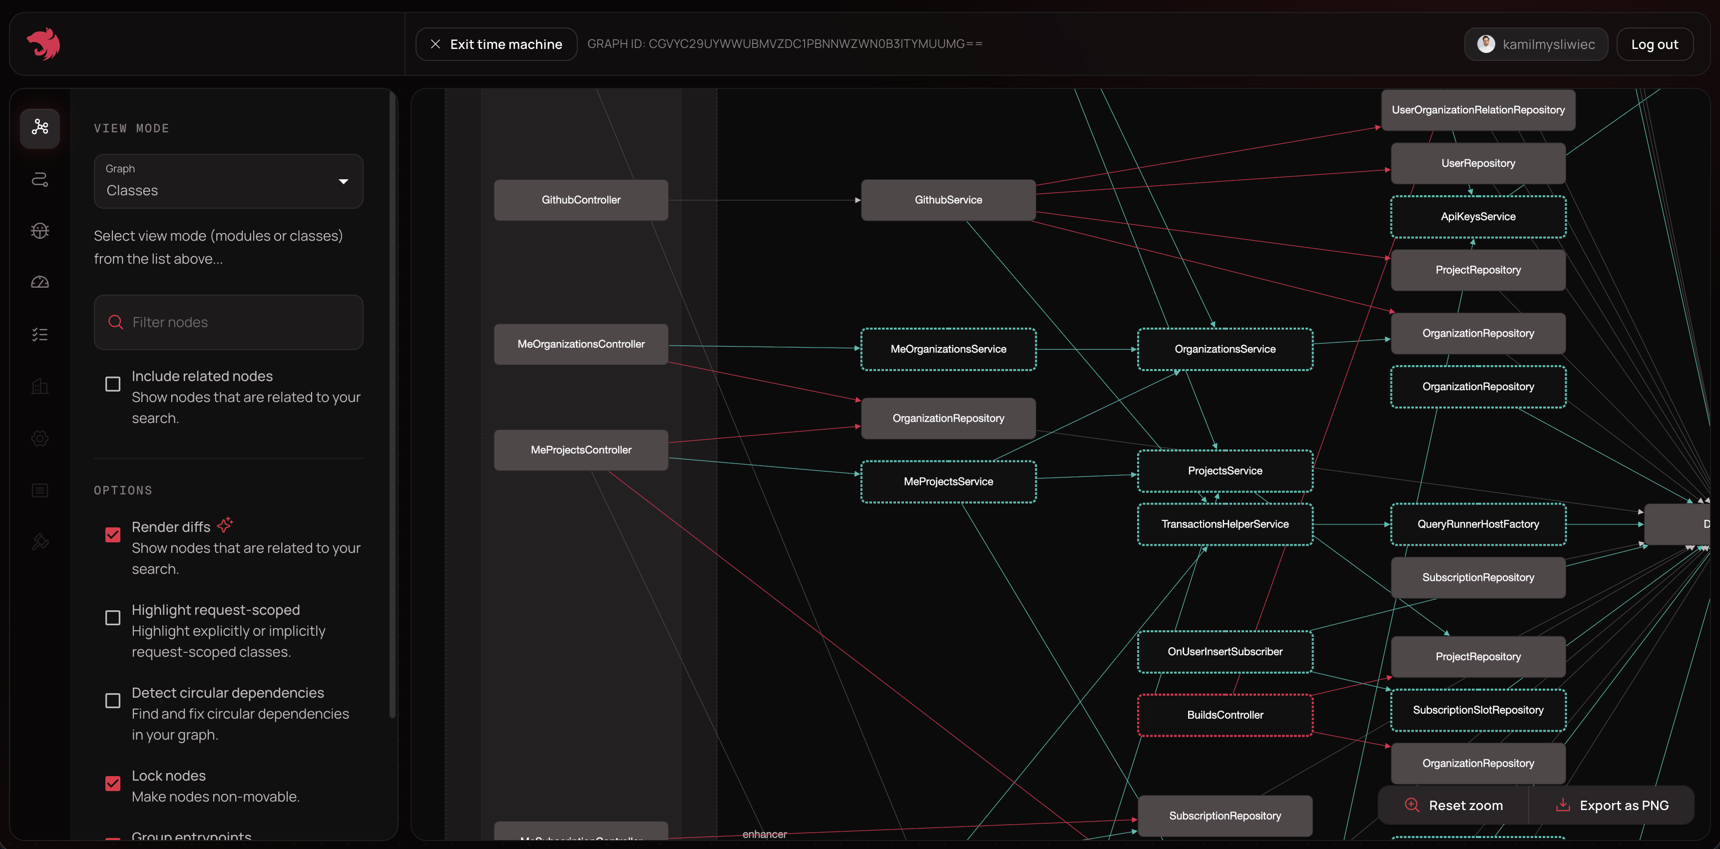Select SubscriptionRepository node below QueryRunnerHostFactory
Image resolution: width=1720 pixels, height=849 pixels.
point(1478,577)
